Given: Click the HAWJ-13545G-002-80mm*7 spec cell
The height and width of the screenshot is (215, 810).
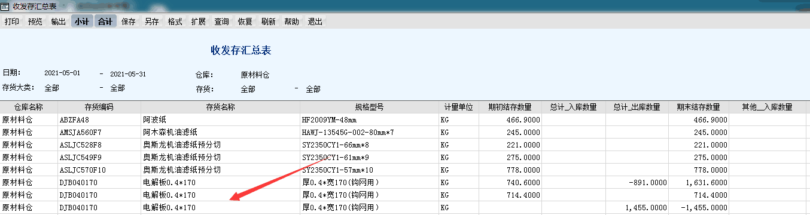Looking at the screenshot, I should click(369, 133).
